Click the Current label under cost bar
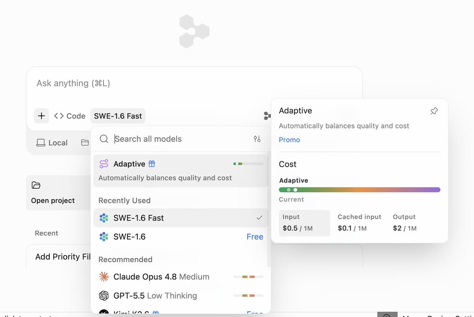This screenshot has height=317, width=474. pos(291,200)
